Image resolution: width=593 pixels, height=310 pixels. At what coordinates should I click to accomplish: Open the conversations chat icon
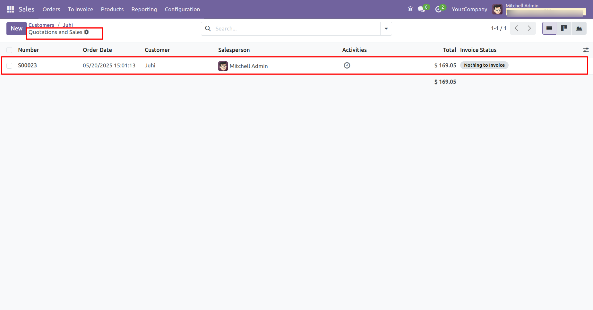[x=421, y=9]
